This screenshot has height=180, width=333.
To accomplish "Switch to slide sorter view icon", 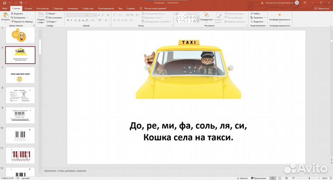I will point(280,178).
